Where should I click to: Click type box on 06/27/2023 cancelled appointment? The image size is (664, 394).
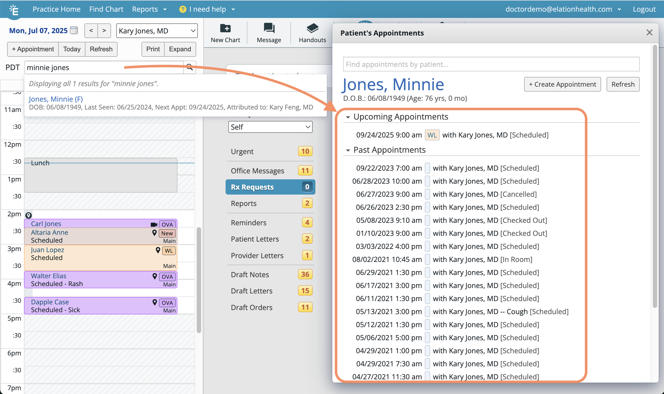click(427, 194)
